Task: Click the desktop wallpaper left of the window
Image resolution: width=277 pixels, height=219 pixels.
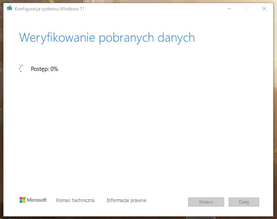Action: pyautogui.click(x=2, y=116)
